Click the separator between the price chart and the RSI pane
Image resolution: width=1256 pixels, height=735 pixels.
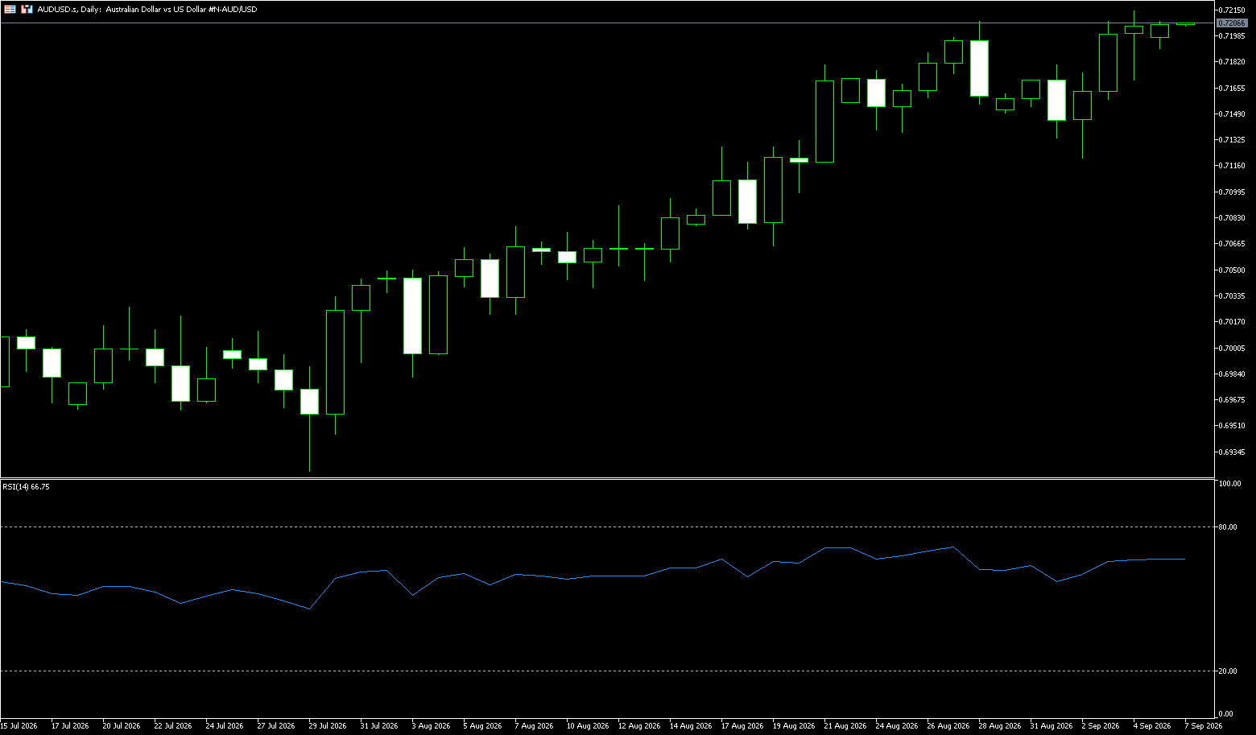tap(607, 478)
